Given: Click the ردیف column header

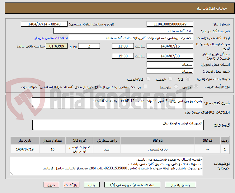Looking at the screenshot, I should pyautogui.click(x=225, y=141).
